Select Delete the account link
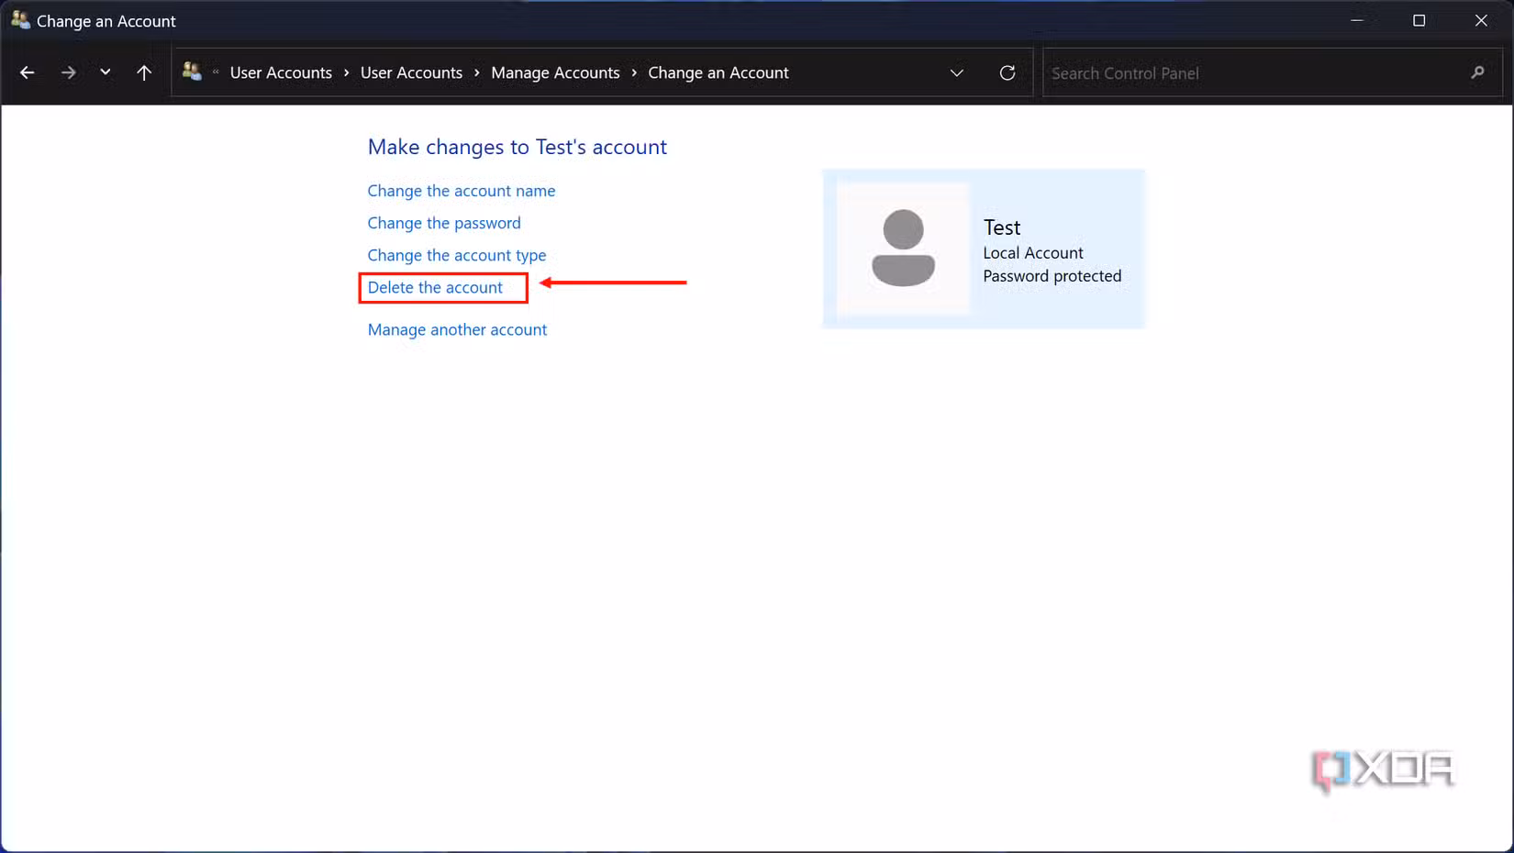Image resolution: width=1514 pixels, height=853 pixels. 435,287
